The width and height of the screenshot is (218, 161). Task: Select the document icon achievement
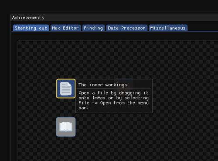[x=66, y=89]
